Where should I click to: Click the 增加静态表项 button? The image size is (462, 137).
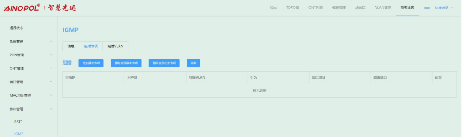(91, 63)
